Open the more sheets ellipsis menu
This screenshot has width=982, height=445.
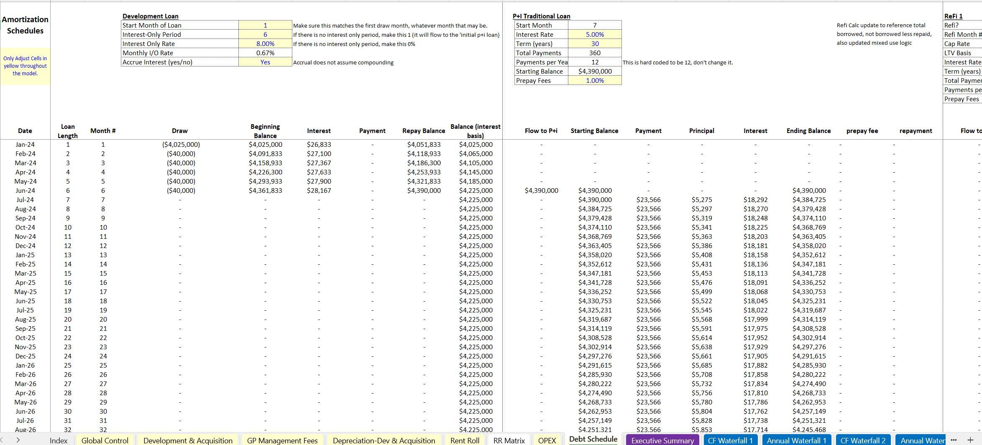954,440
